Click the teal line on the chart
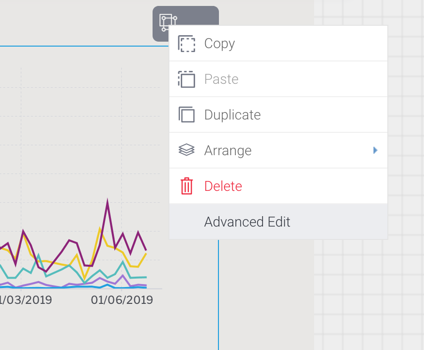424x350 pixels. 123,263
